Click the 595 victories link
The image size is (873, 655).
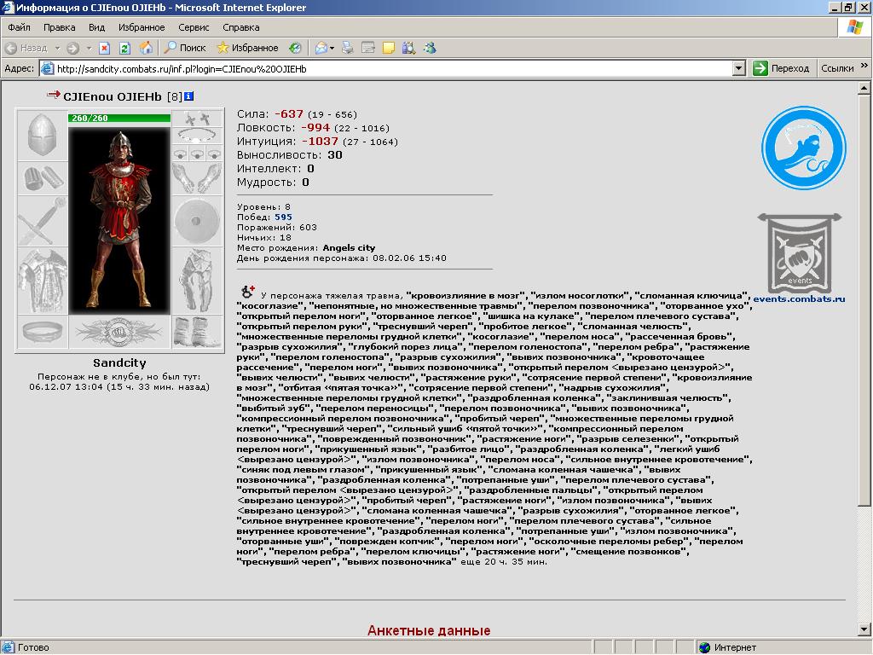click(283, 217)
